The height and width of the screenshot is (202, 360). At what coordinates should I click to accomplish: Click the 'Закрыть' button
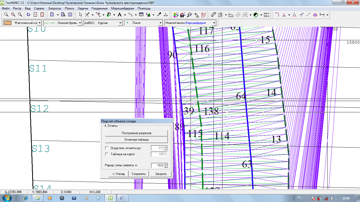coord(161,174)
